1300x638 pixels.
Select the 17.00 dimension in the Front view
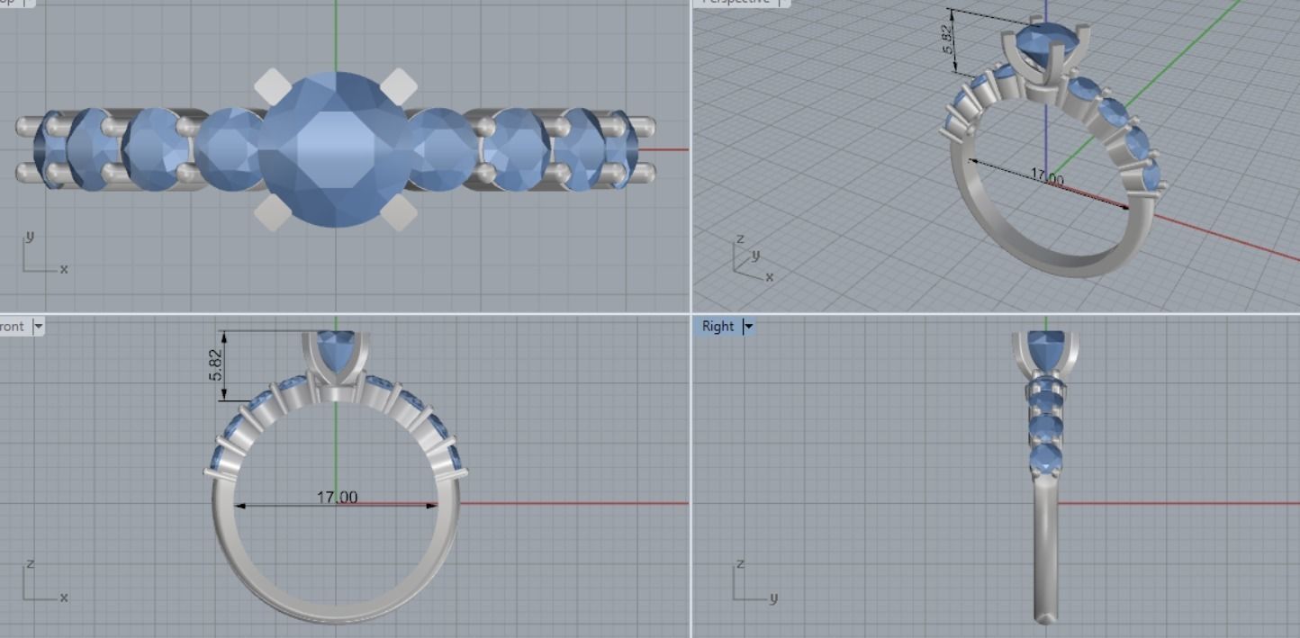pos(337,498)
